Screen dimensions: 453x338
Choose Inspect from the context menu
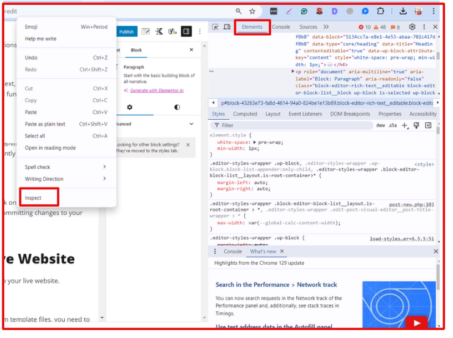point(34,198)
